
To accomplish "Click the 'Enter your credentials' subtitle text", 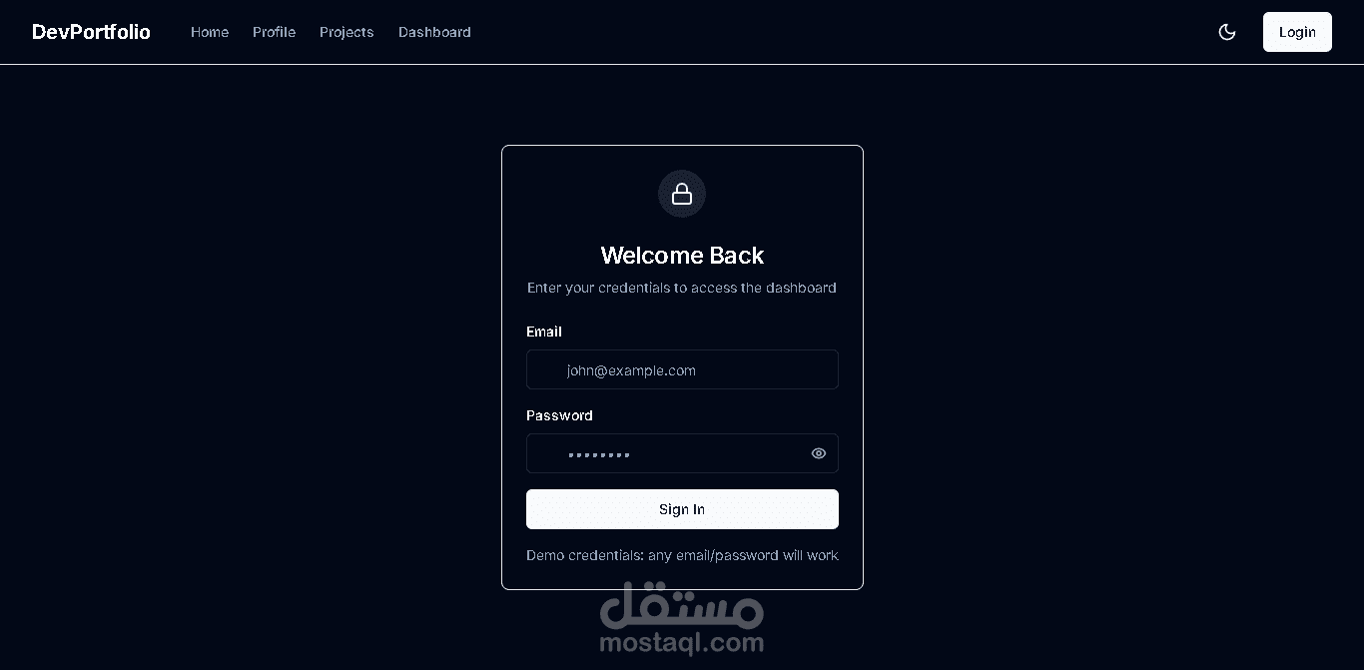I will click(682, 288).
